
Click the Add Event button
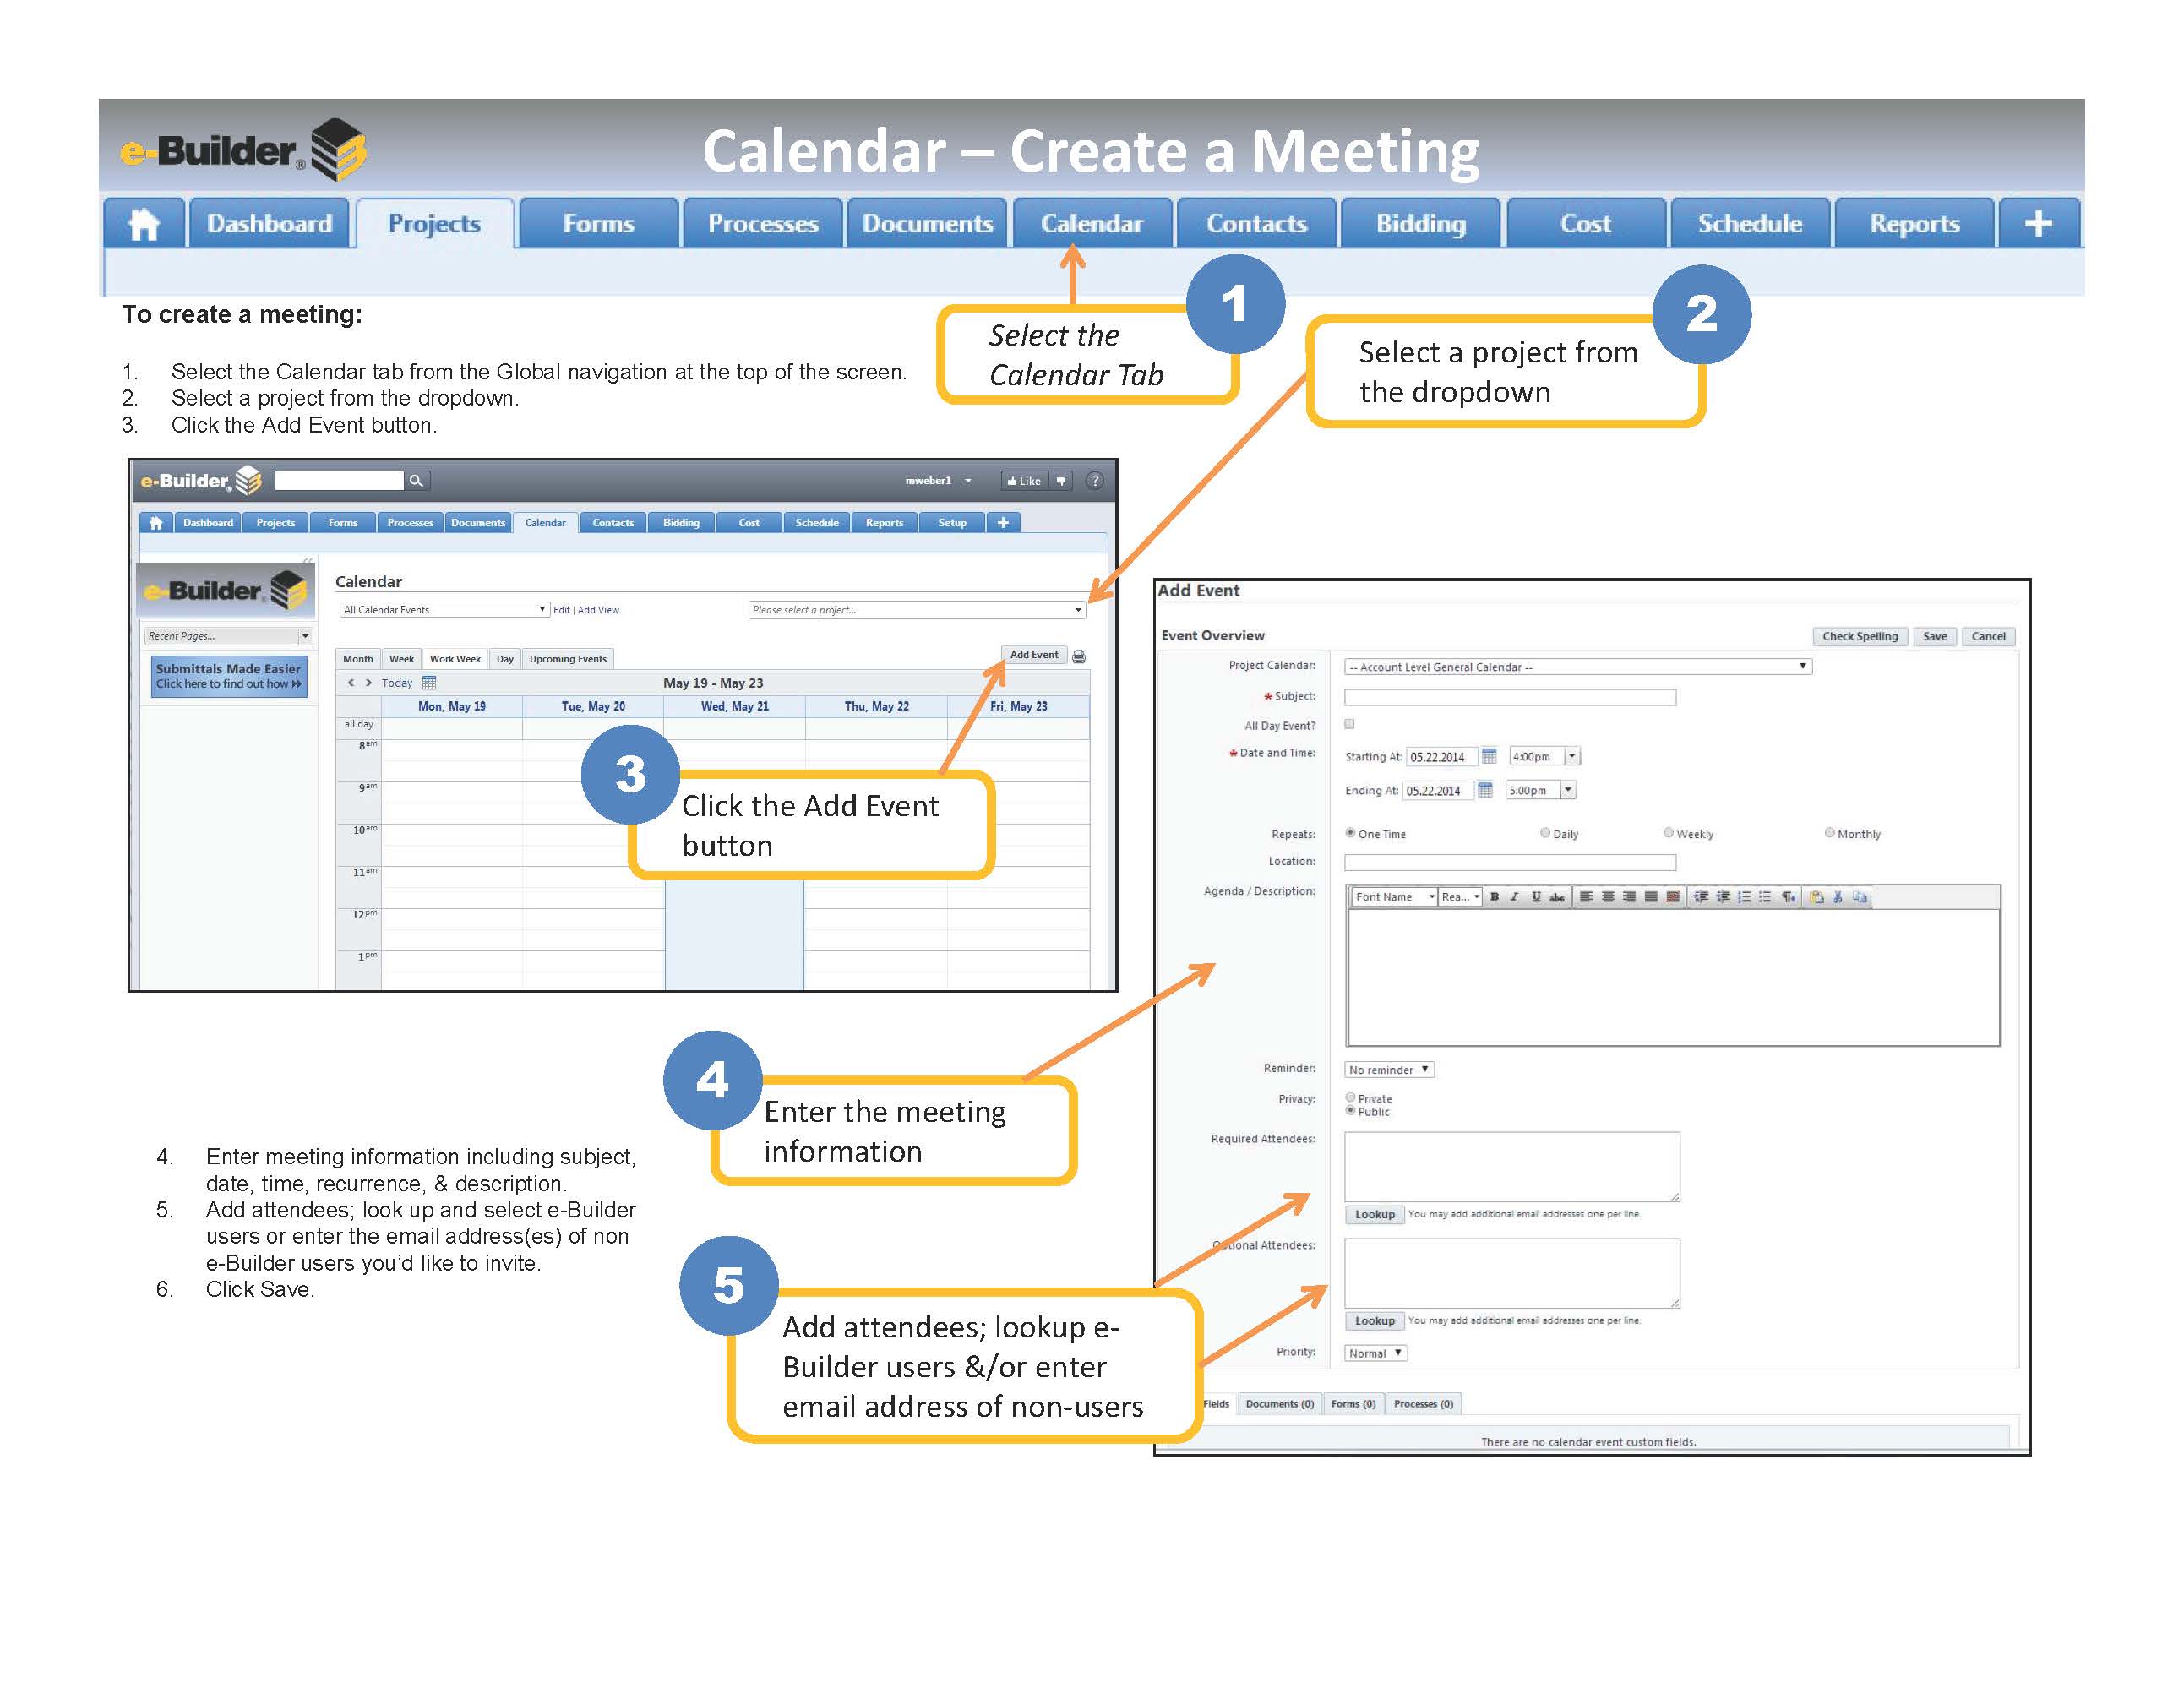[x=1033, y=655]
